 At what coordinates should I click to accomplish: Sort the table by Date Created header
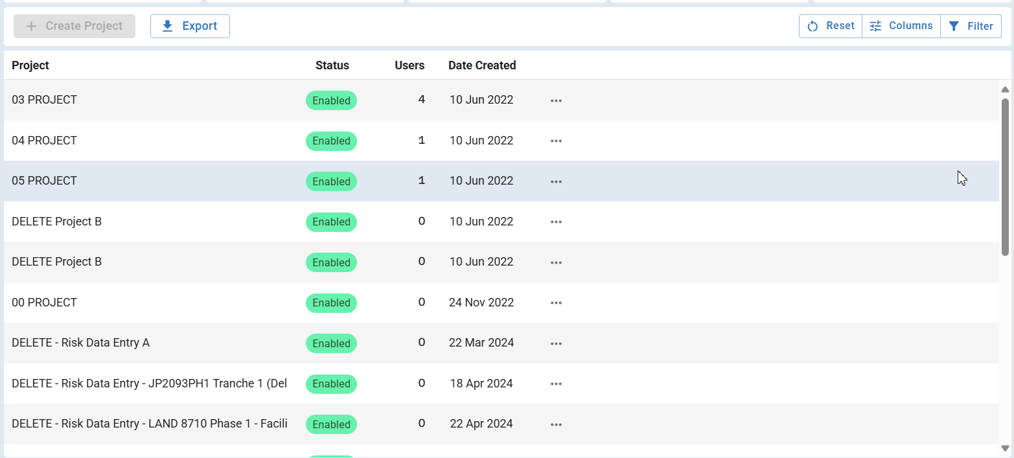(482, 65)
